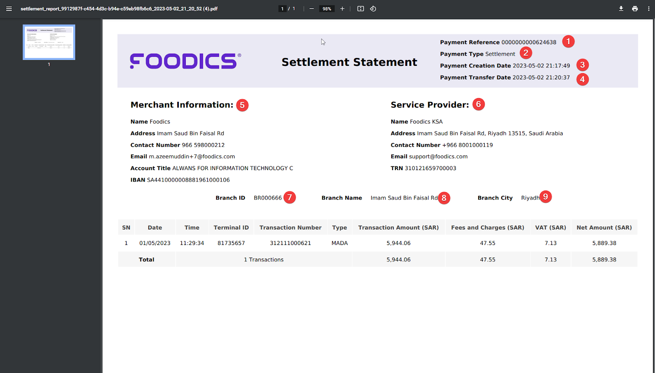
Task: Click the Total row label
Action: pos(147,260)
